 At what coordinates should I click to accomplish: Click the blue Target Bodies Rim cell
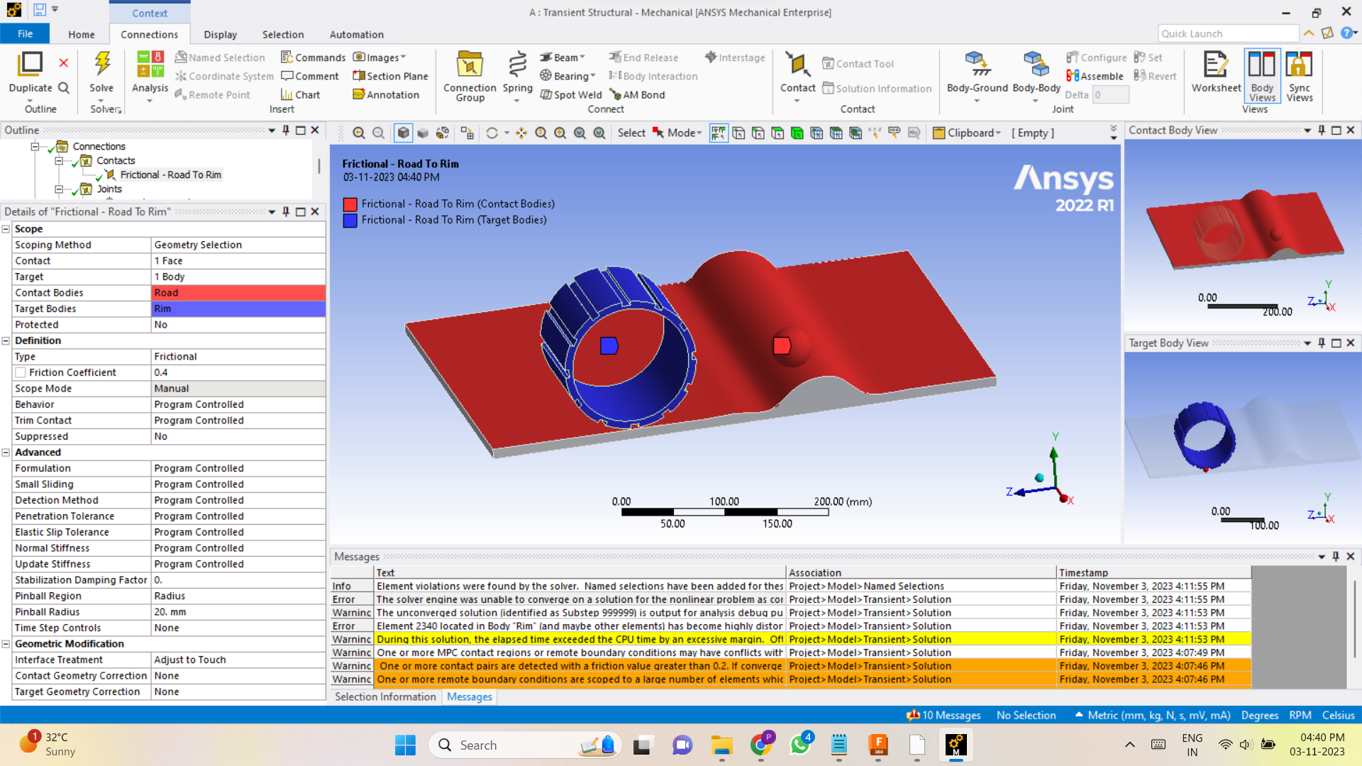(238, 309)
